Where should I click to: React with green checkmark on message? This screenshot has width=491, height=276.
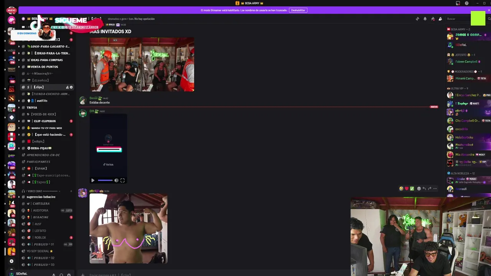[412, 189]
